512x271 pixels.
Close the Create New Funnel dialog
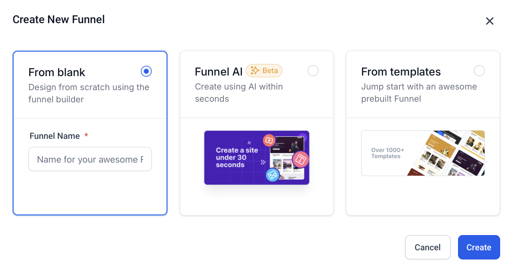click(489, 21)
